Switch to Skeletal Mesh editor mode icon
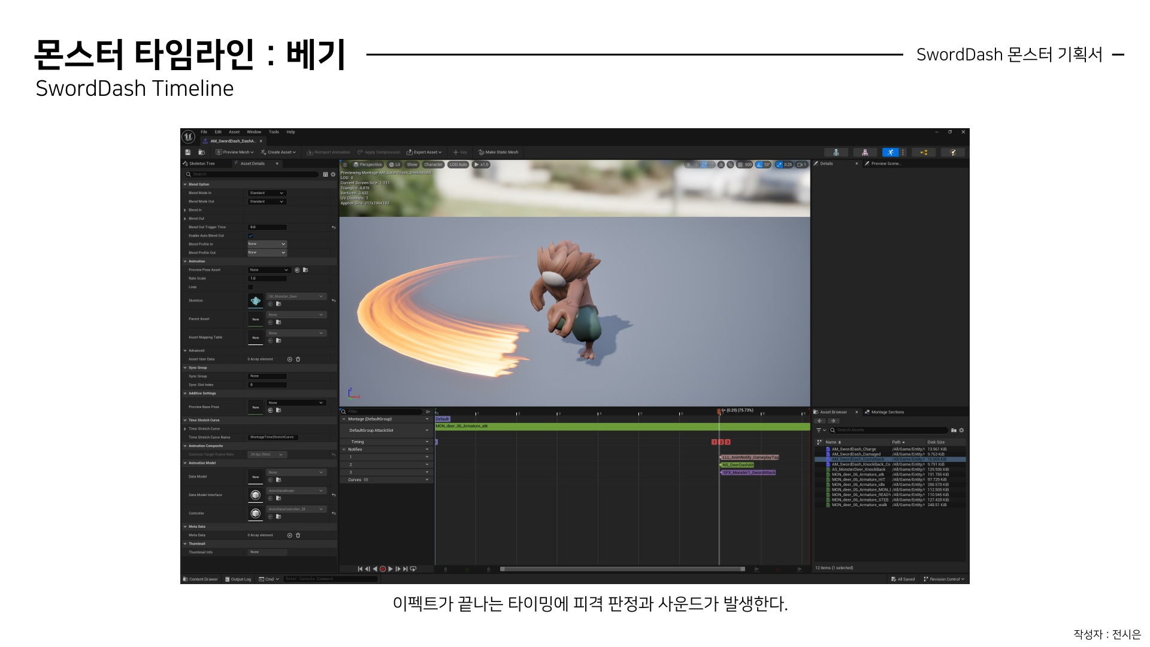This screenshot has height=647, width=1150. pyautogui.click(x=865, y=152)
